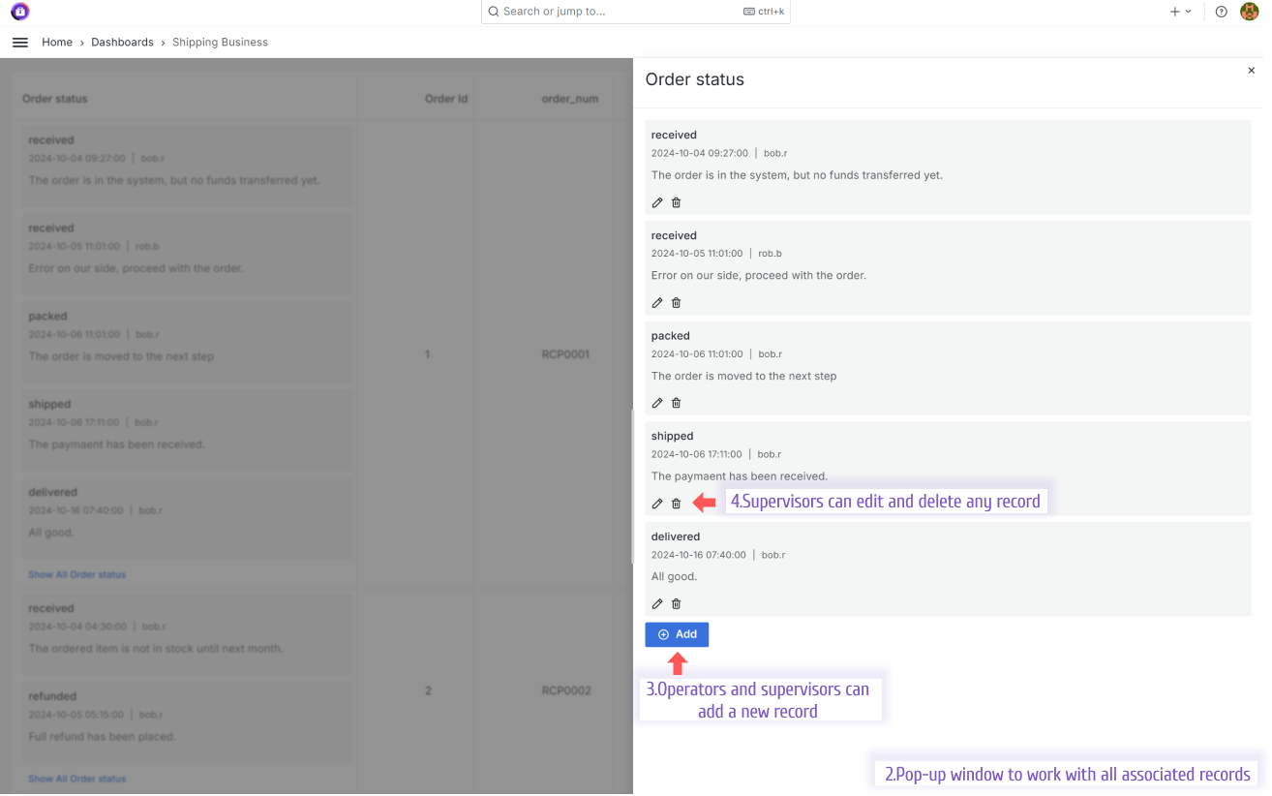This screenshot has height=796, width=1272.
Task: Edit the first "received" record with the pencil icon
Action: pyautogui.click(x=657, y=202)
